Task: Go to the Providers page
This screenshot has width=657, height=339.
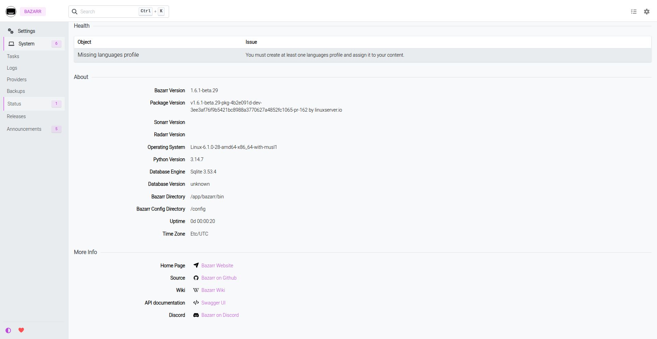Action: point(34,80)
